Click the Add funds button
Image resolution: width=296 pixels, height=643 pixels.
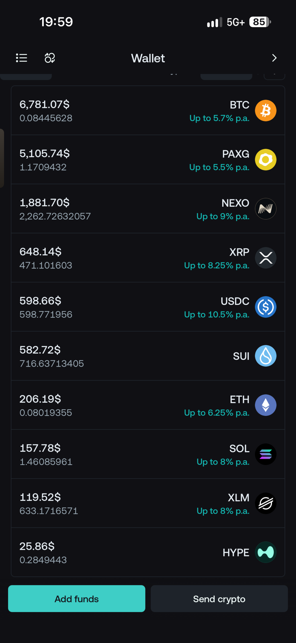point(77,599)
